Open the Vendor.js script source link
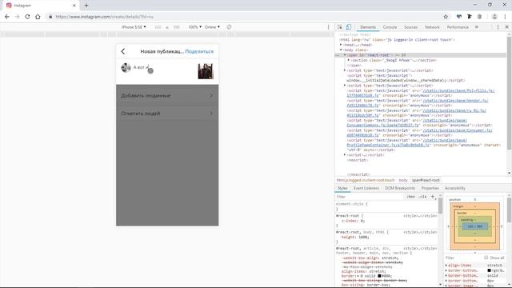Image resolution: width=512 pixels, height=288 pixels. pyautogui.click(x=455, y=101)
